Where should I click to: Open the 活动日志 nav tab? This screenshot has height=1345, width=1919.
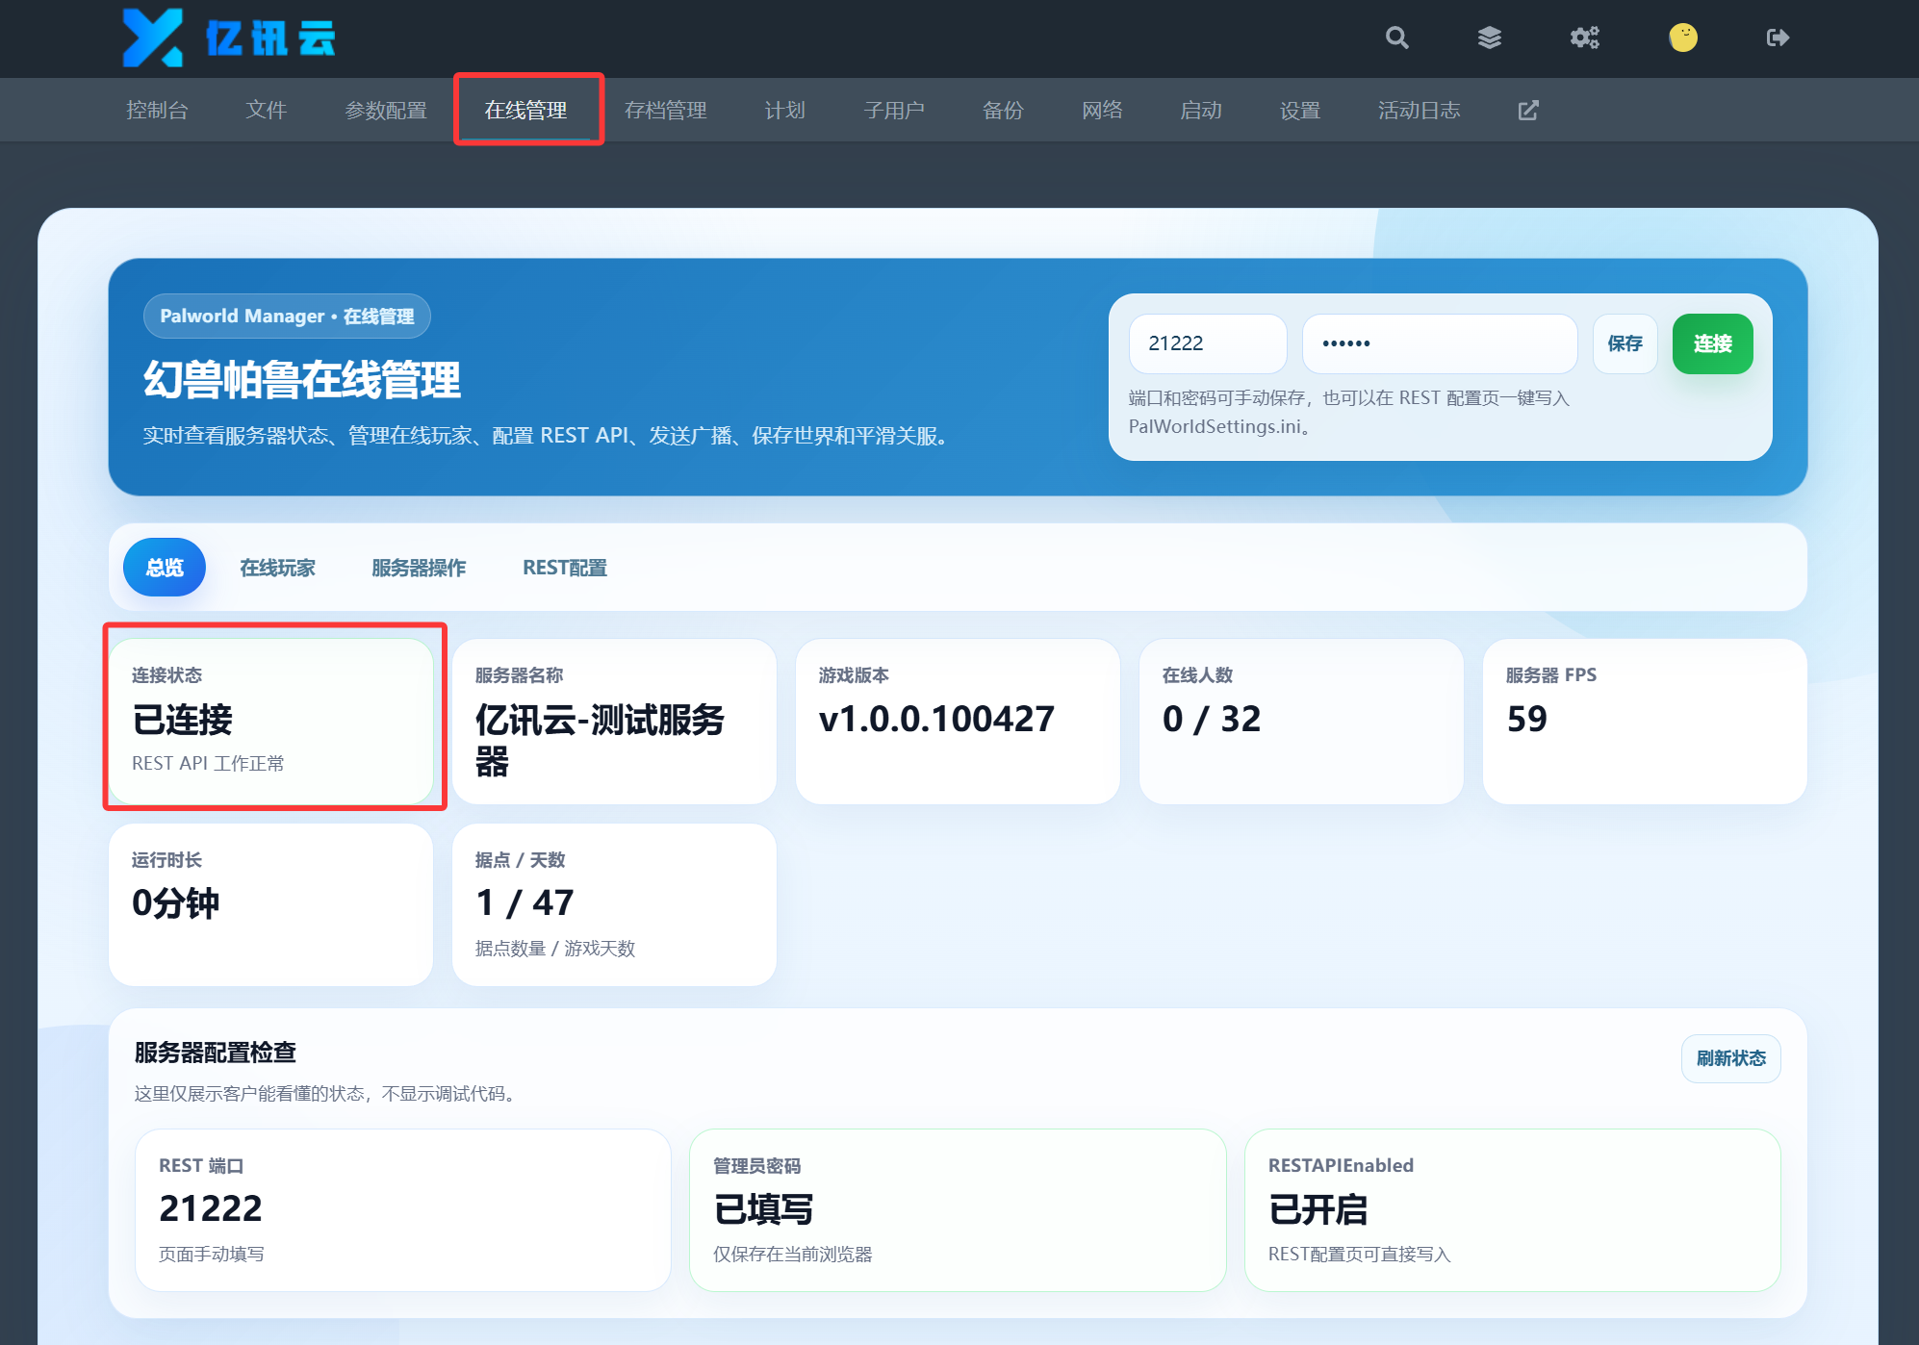(1420, 111)
